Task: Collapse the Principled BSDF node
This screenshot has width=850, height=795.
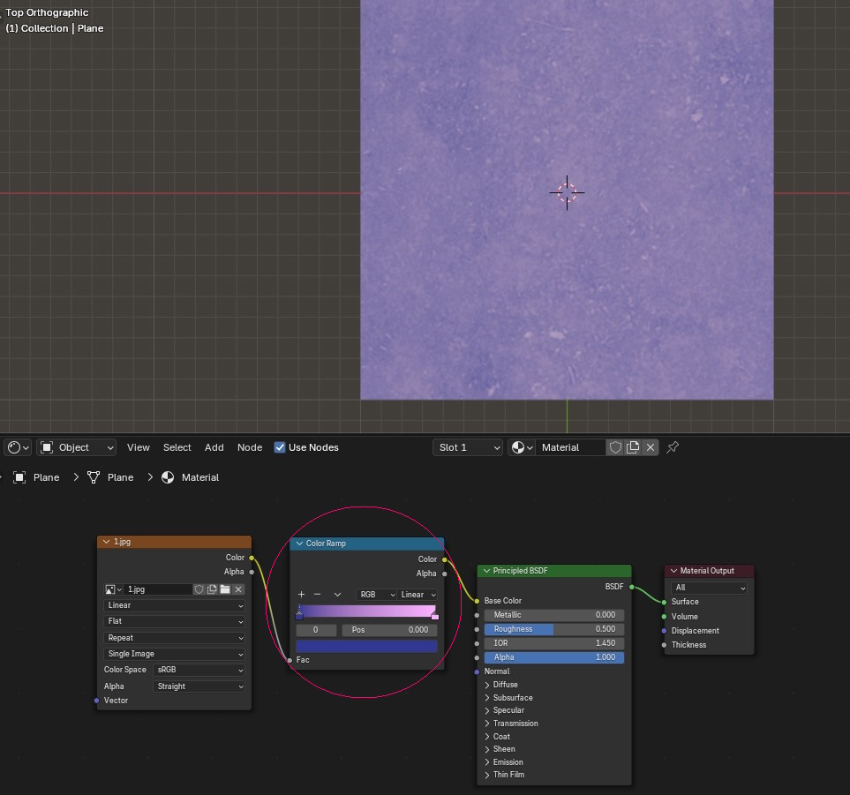Action: click(486, 571)
